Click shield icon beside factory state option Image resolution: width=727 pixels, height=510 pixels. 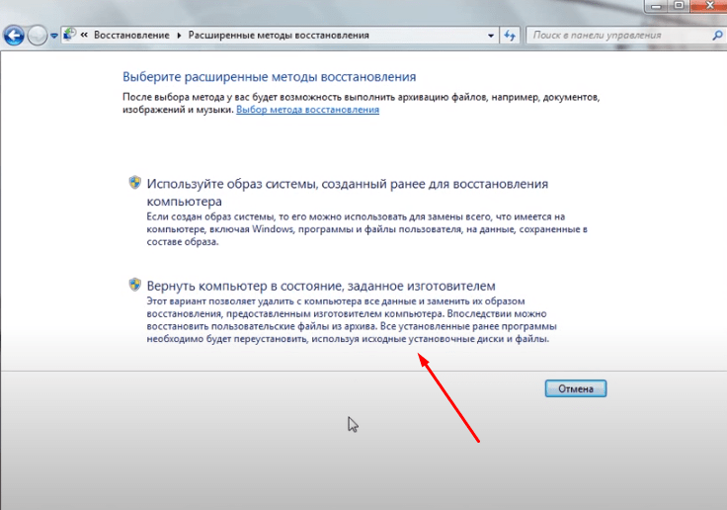coord(135,285)
